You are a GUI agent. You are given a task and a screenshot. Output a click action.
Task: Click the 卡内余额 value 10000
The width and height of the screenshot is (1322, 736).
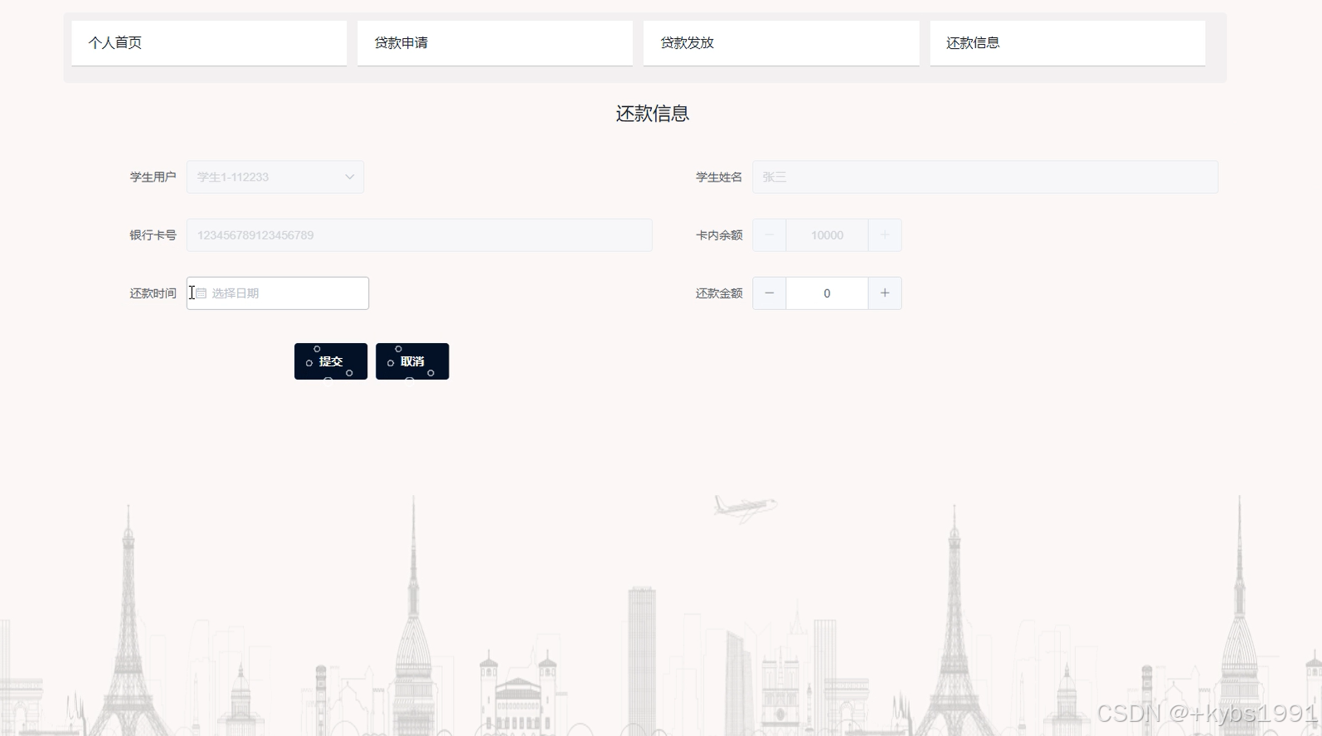pyautogui.click(x=827, y=235)
